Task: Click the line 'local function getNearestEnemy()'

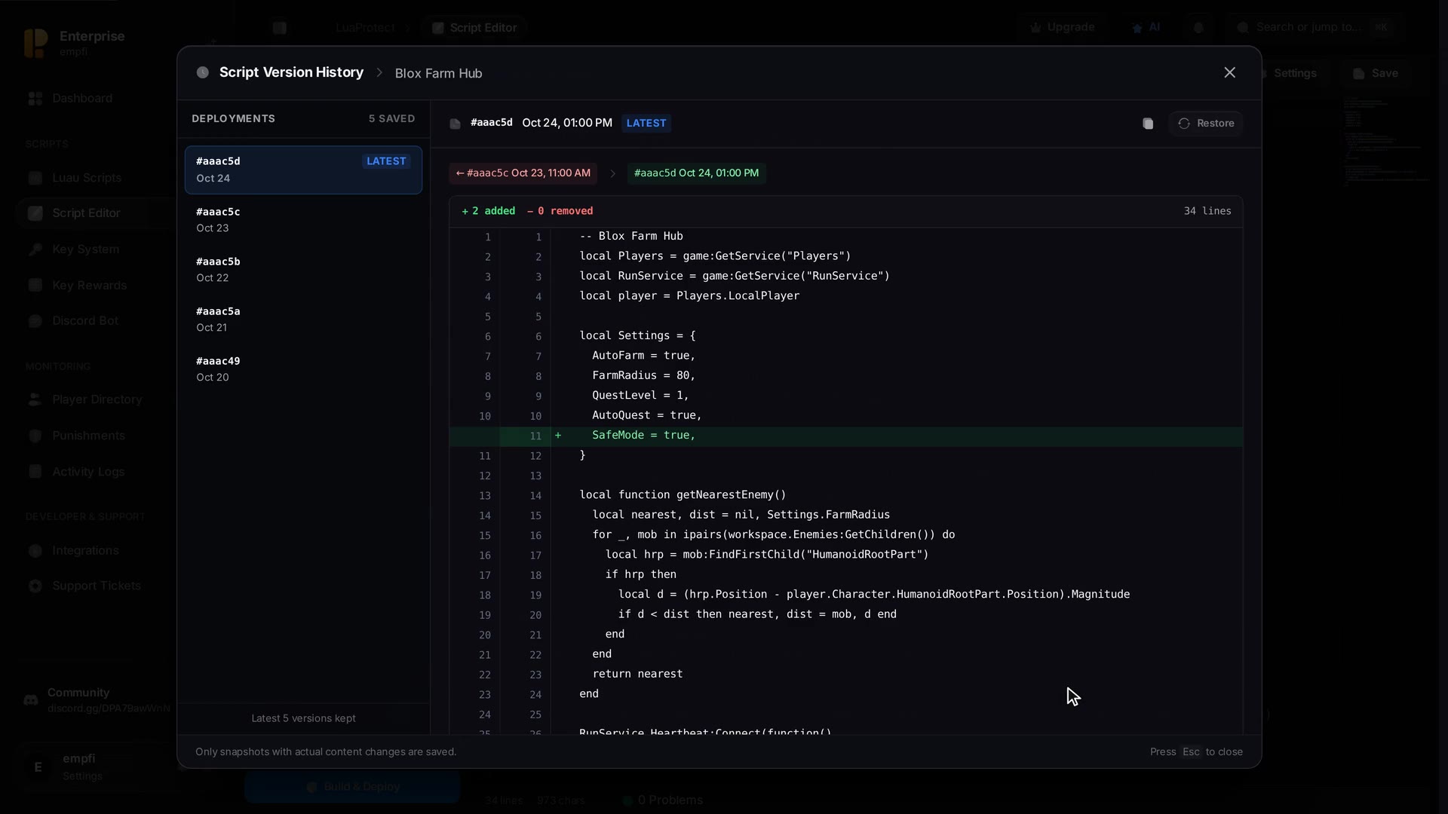Action: [x=683, y=495]
